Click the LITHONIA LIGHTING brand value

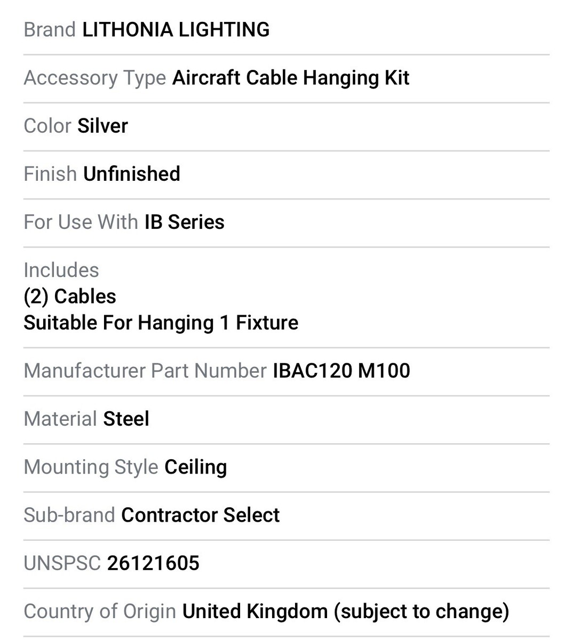pyautogui.click(x=176, y=30)
